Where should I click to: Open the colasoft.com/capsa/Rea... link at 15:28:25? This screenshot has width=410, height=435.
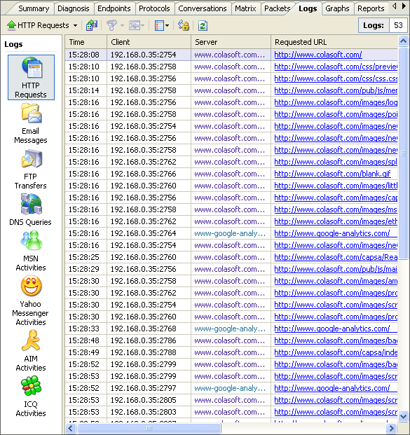coord(336,257)
